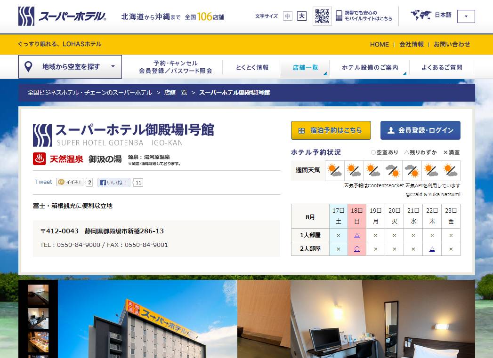Click first weekly weather icon
The image size is (493, 358).
click(334, 170)
